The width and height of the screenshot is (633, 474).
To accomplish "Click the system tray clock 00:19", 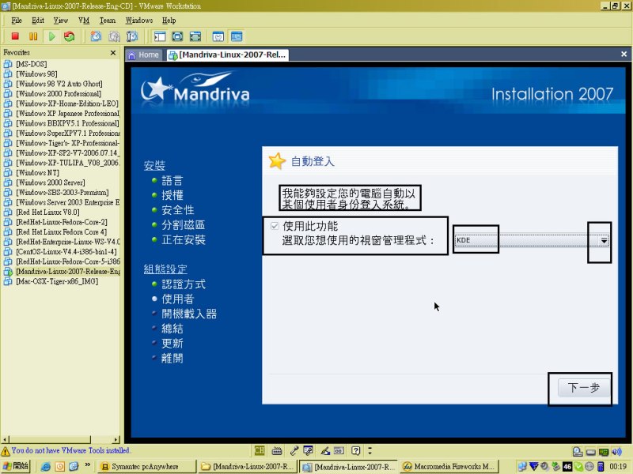I will point(618,467).
